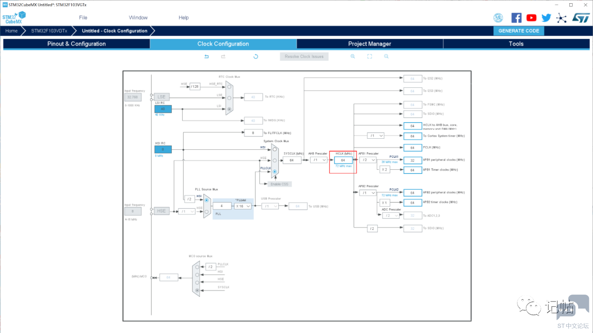
Task: Open the AHB Prescaler dropdown
Action: tap(319, 160)
